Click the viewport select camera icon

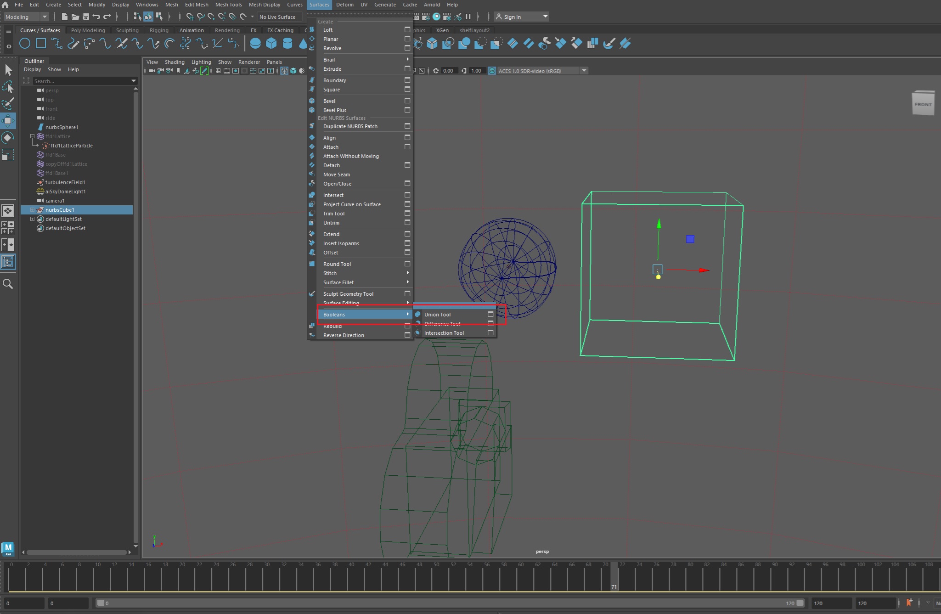(152, 71)
